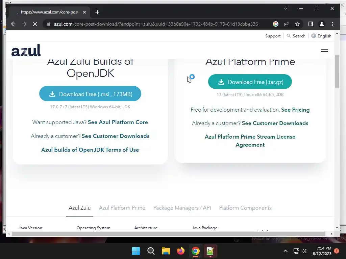Switch to Chrome in the taskbar
346x259 pixels.
196,251
